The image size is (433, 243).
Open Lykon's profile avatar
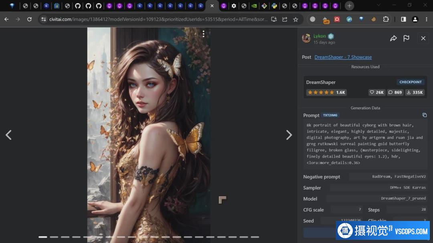306,38
